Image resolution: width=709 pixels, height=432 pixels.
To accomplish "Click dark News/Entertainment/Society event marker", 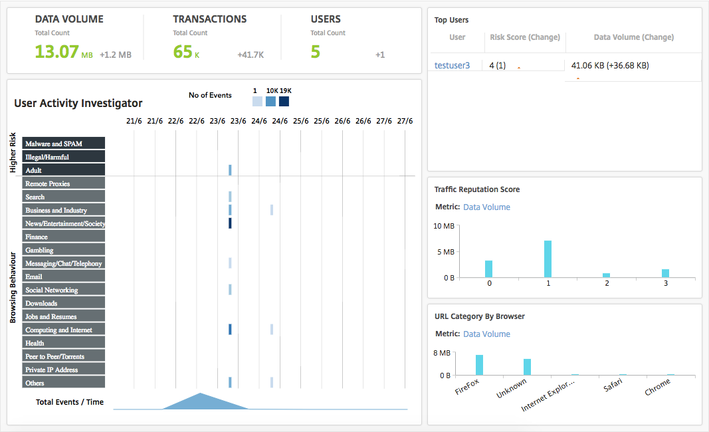I will 230,223.
